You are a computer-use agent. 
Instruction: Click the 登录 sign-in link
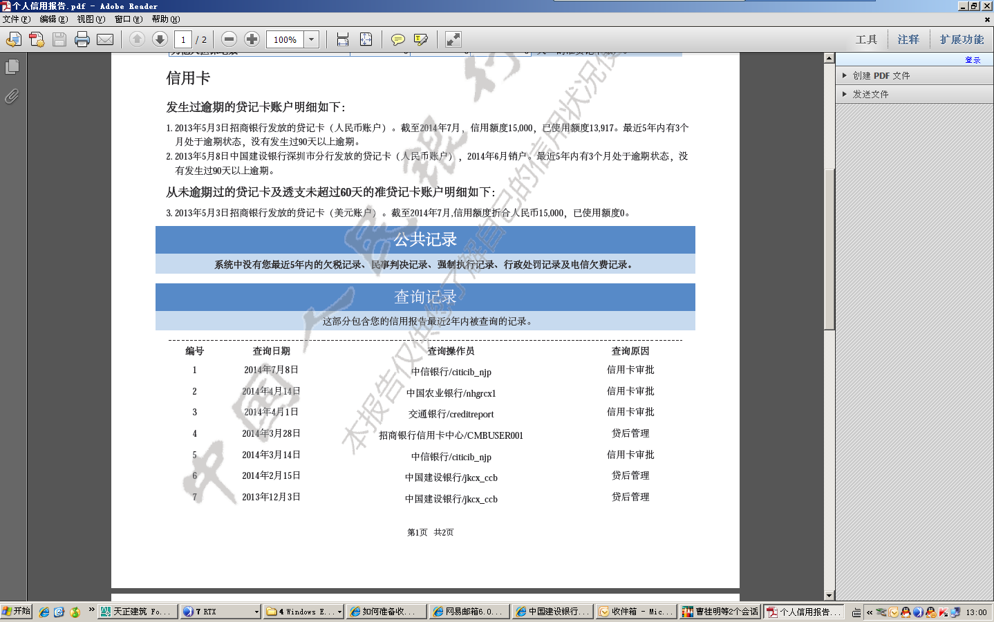(973, 60)
